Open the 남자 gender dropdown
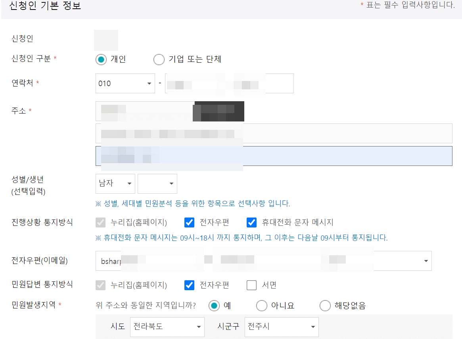Image resolution: width=462 pixels, height=339 pixels. click(x=115, y=183)
